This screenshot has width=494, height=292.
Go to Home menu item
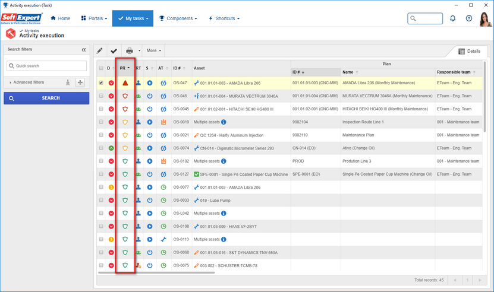tap(61, 18)
